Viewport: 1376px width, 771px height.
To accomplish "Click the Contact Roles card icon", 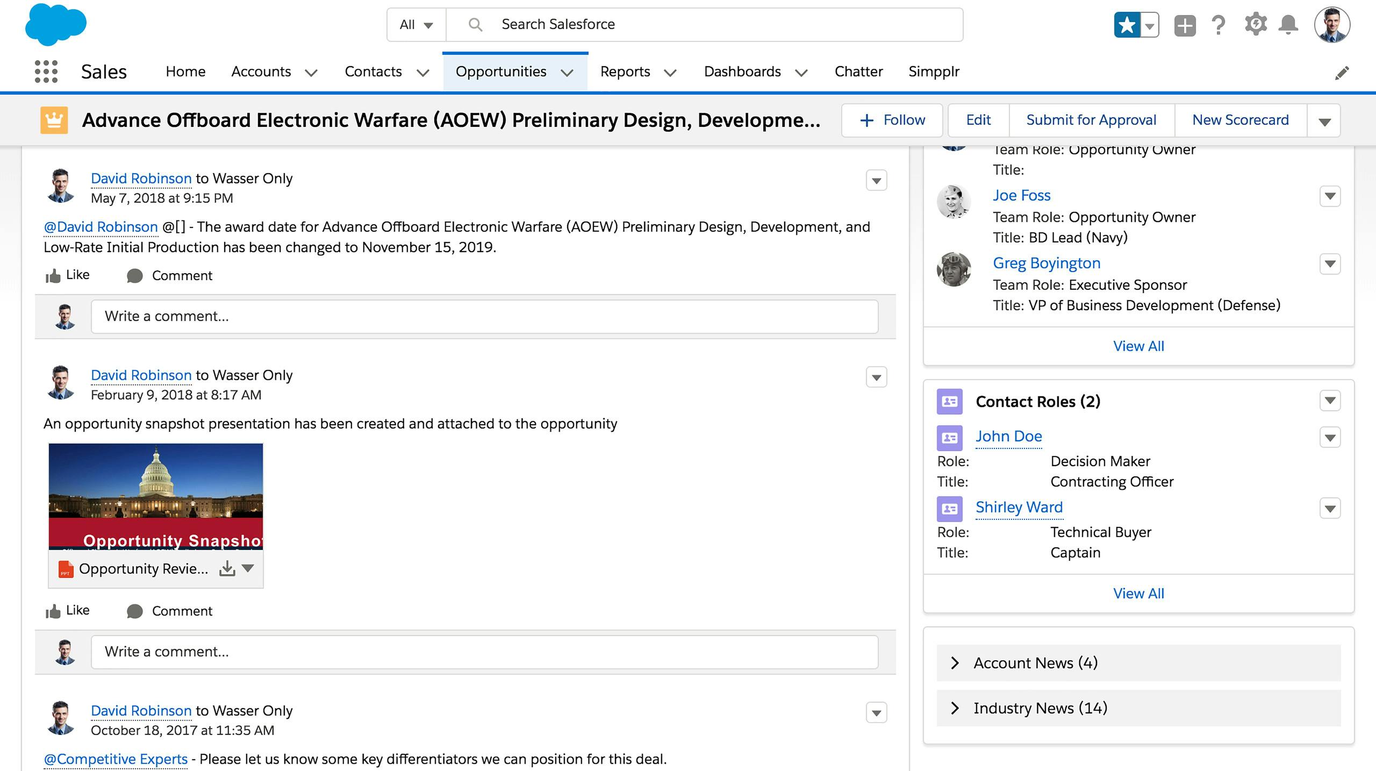I will coord(949,402).
